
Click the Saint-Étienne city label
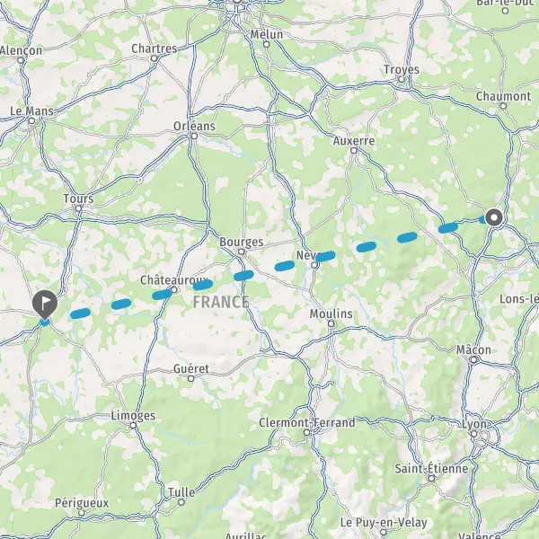[x=431, y=469]
